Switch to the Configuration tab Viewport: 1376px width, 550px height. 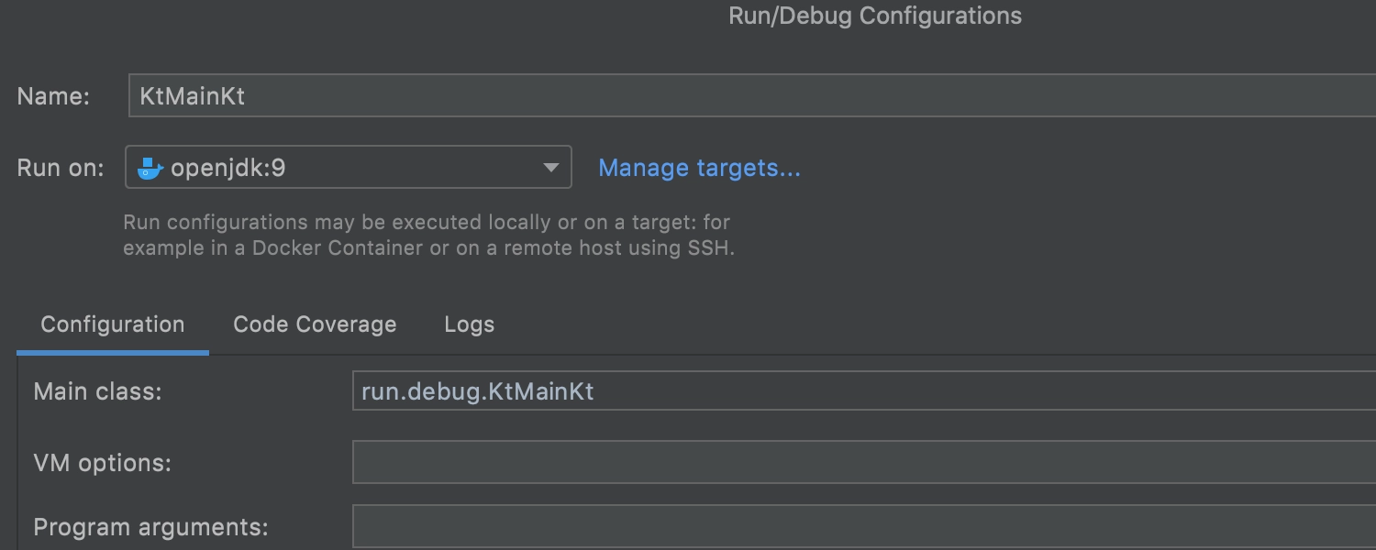click(x=113, y=324)
